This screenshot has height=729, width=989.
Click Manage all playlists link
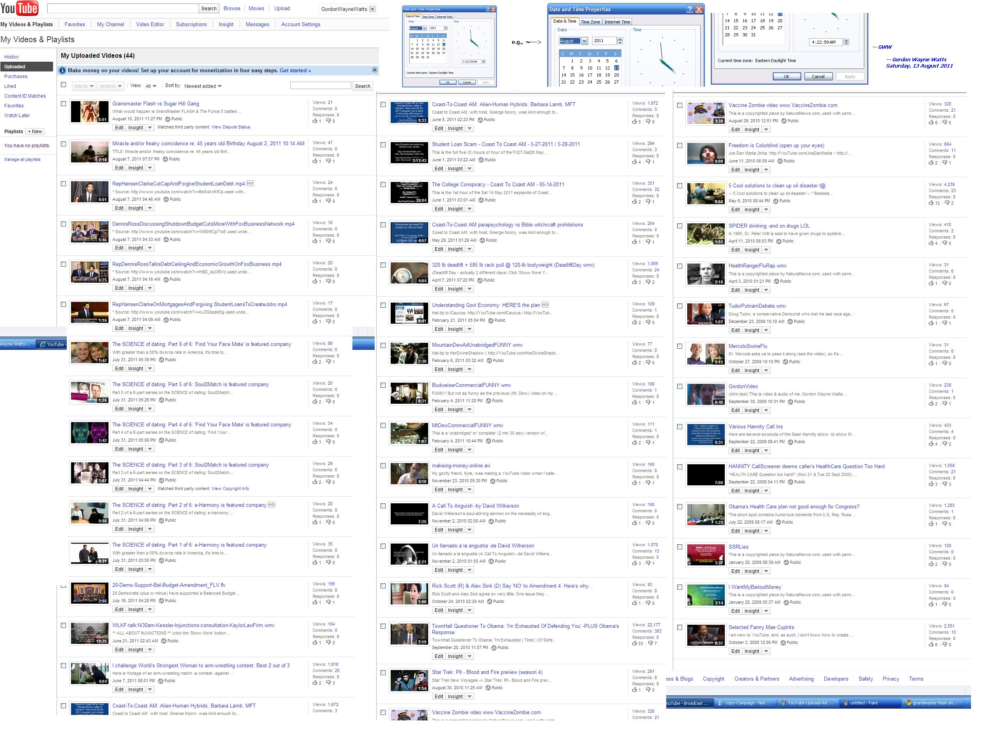click(x=23, y=160)
